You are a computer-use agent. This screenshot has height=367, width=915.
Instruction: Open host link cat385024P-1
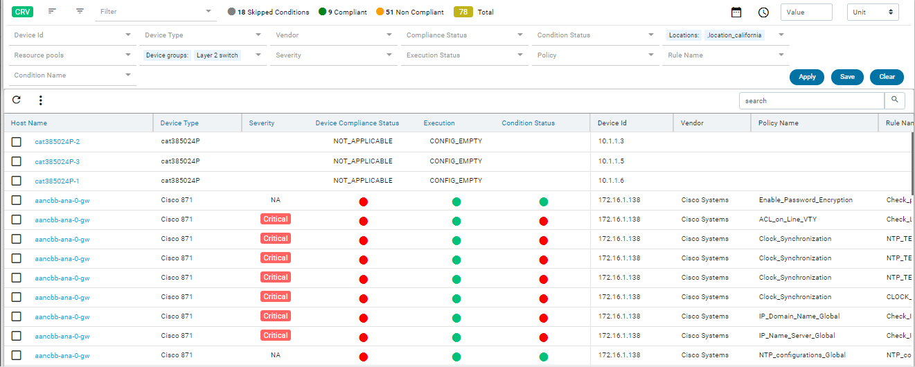[57, 181]
